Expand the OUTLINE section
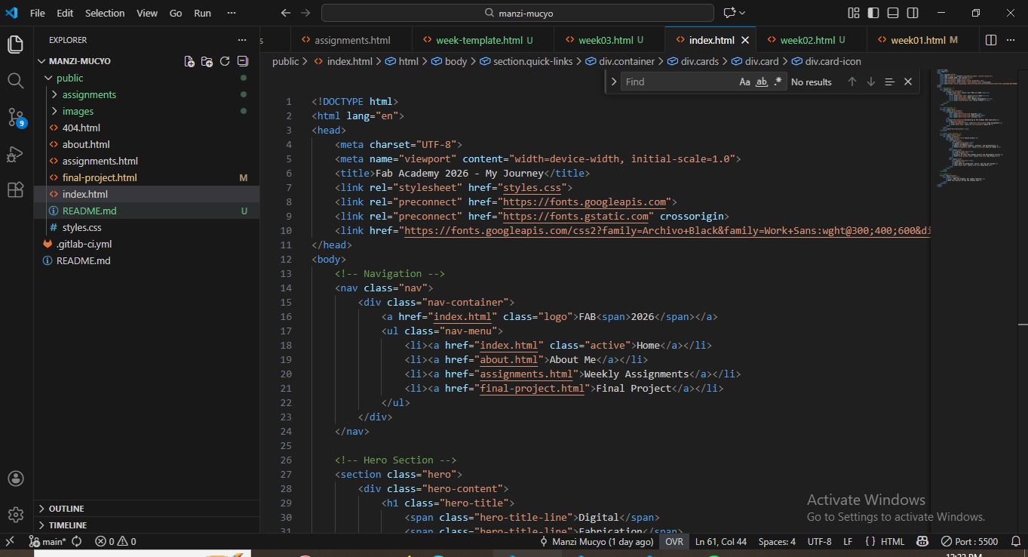This screenshot has width=1028, height=557. pos(66,509)
